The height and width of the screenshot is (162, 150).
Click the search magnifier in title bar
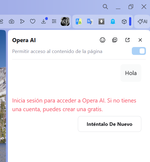105,7
